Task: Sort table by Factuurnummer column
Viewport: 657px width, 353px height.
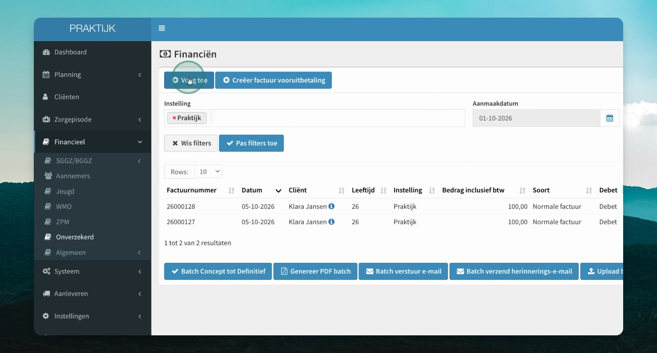Action: pyautogui.click(x=231, y=190)
